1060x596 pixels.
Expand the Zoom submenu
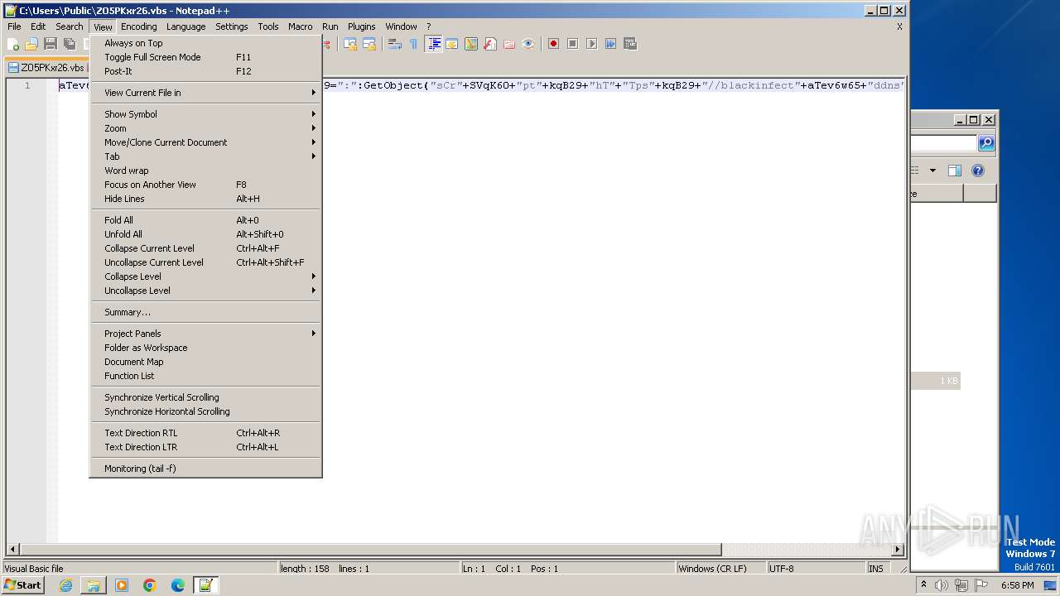point(205,128)
